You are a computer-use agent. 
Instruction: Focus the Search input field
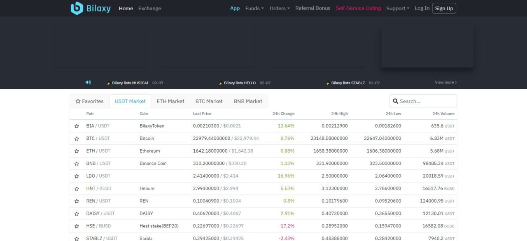tap(423, 101)
